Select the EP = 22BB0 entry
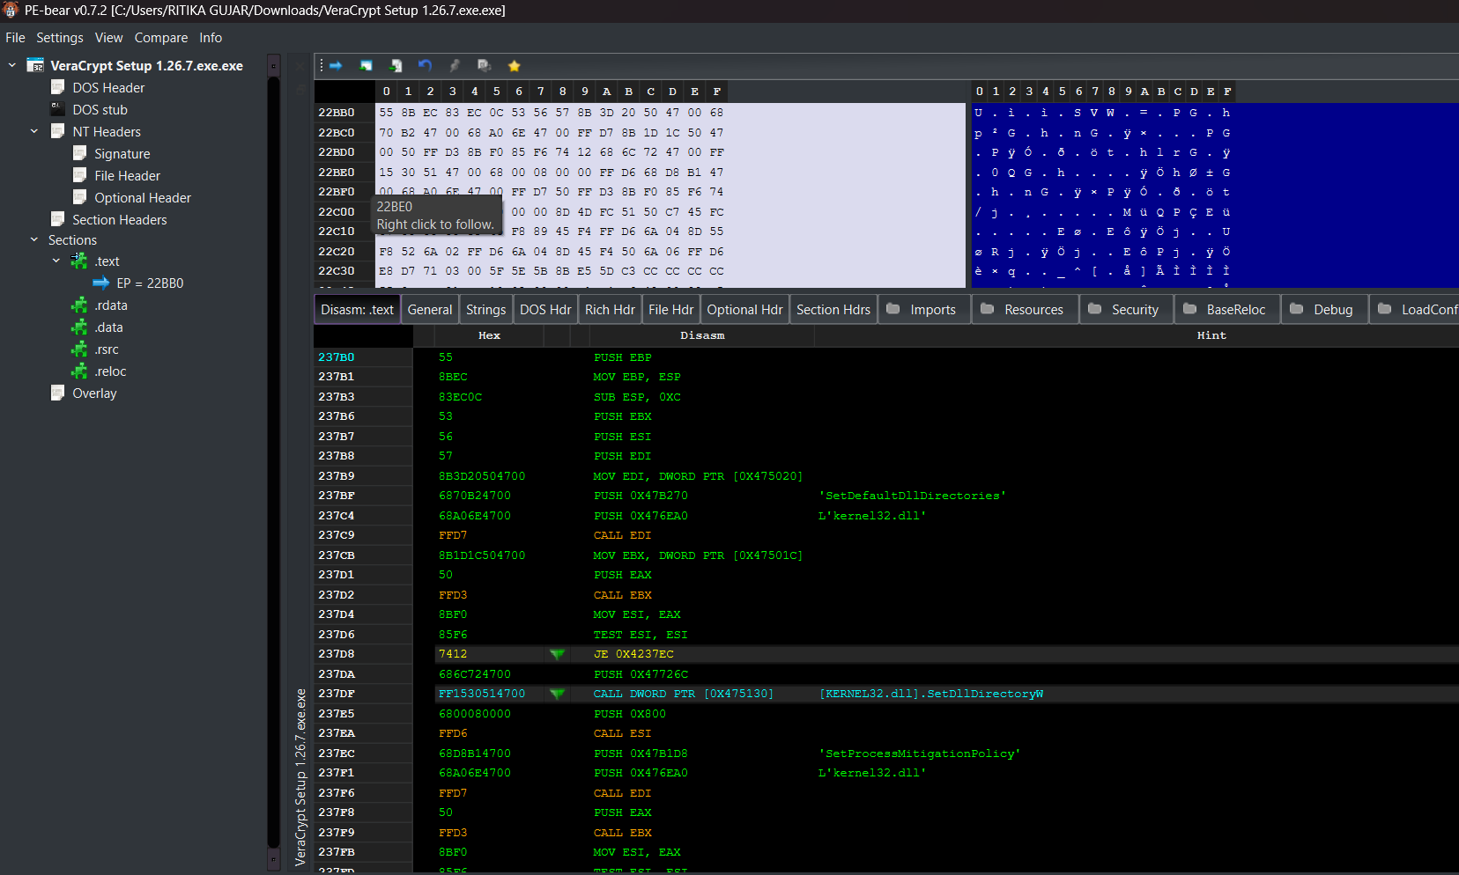The height and width of the screenshot is (875, 1459). [150, 283]
